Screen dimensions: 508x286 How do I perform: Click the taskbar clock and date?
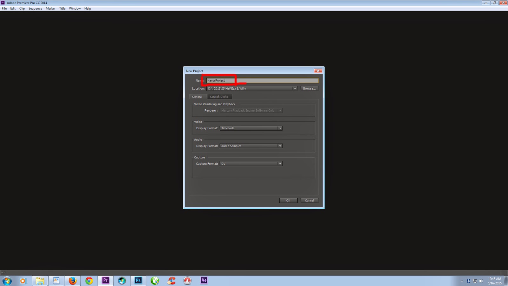point(494,281)
